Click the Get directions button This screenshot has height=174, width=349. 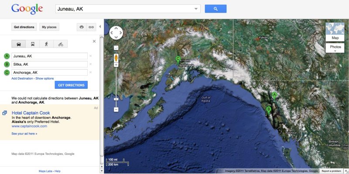click(x=24, y=27)
